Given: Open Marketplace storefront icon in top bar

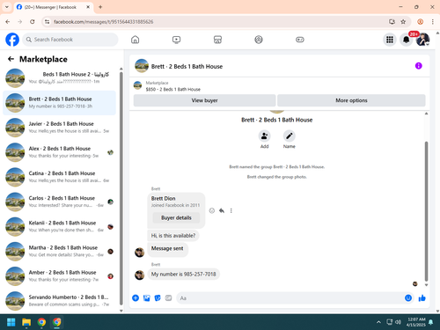Looking at the screenshot, I should [217, 40].
